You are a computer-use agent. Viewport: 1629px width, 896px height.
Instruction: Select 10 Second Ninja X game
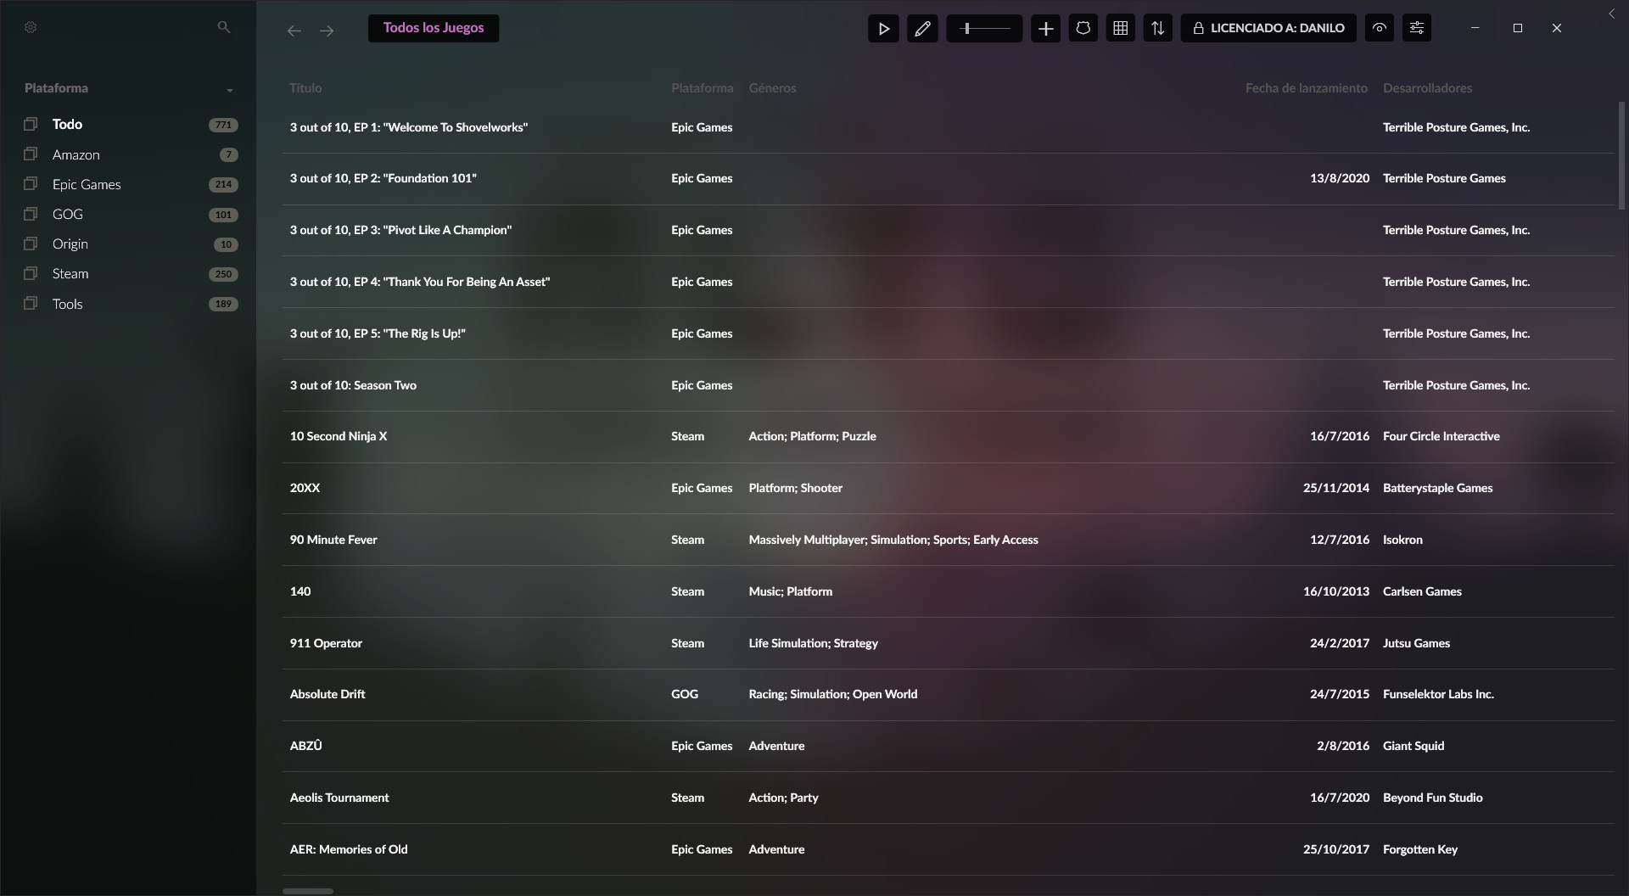pyautogui.click(x=948, y=436)
